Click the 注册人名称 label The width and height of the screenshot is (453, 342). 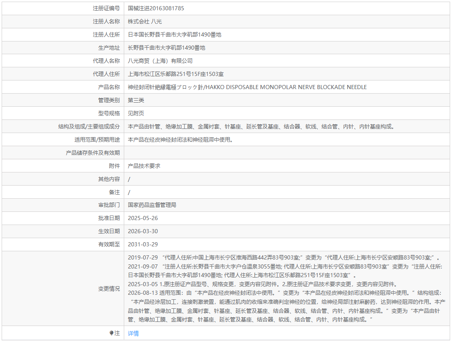point(106,21)
